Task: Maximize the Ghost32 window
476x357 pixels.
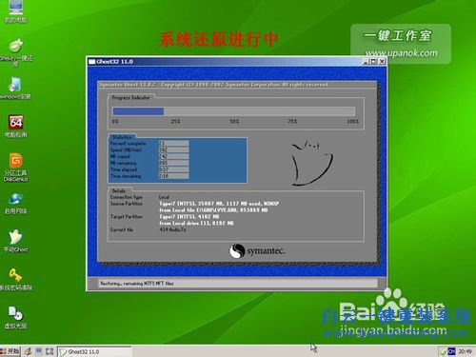Action: click(373, 62)
